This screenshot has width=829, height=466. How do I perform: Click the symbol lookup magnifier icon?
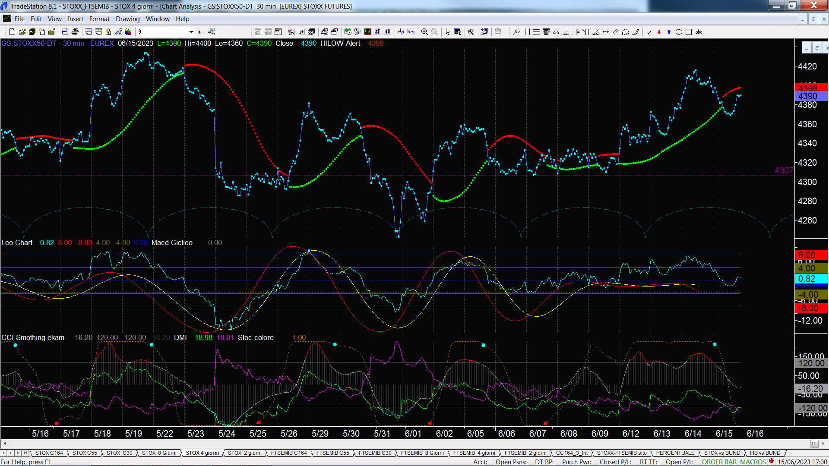point(212,32)
